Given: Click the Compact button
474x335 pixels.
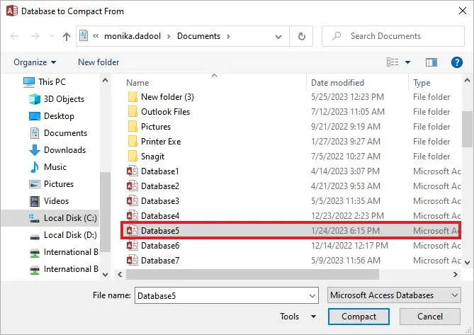Looking at the screenshot, I should (359, 317).
